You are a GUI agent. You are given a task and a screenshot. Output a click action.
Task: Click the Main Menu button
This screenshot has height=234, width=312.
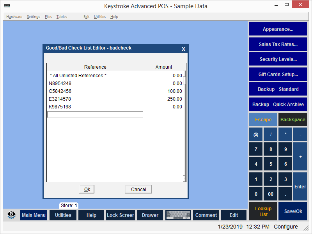34,215
